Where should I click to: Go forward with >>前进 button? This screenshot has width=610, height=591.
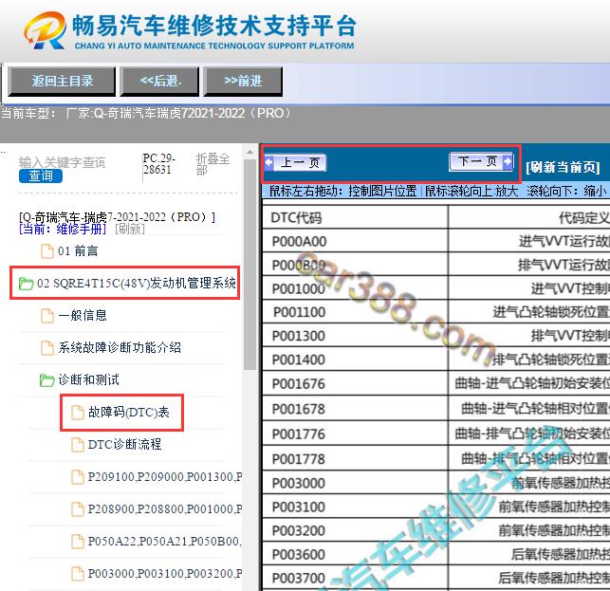point(243,82)
